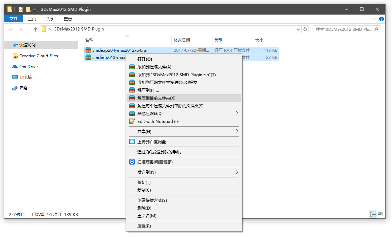Viewport: 392px width, 237px height.
Task: Click the 好压 RAR 压缩文件 type cell
Action: 232,50
